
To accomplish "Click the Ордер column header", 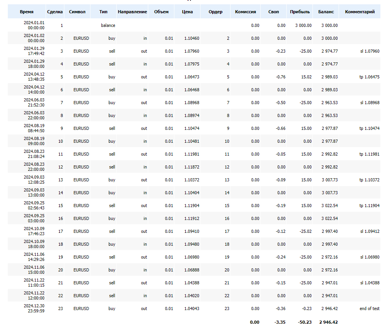I will pyautogui.click(x=215, y=12).
